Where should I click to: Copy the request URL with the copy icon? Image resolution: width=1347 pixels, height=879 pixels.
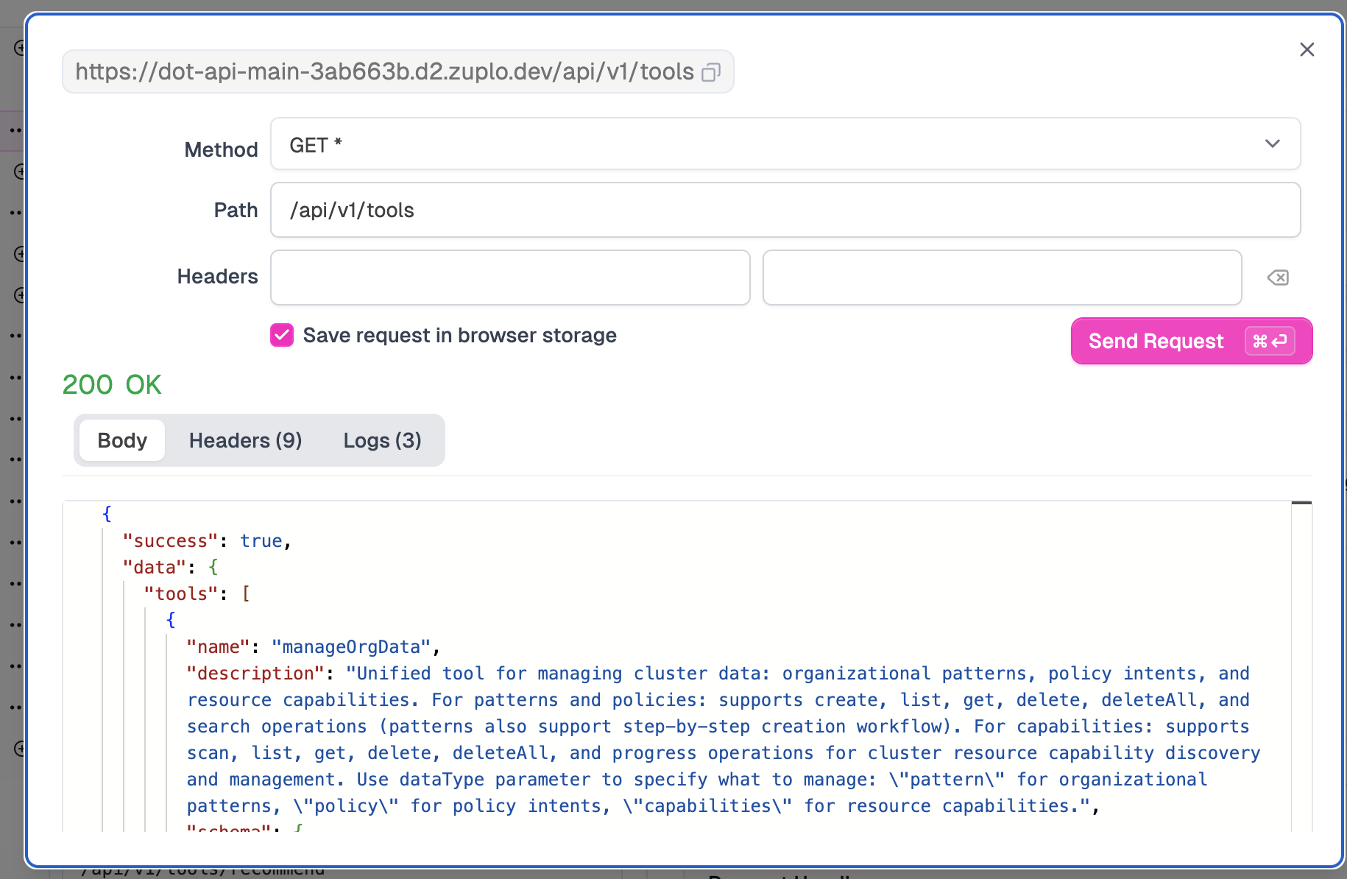click(710, 72)
